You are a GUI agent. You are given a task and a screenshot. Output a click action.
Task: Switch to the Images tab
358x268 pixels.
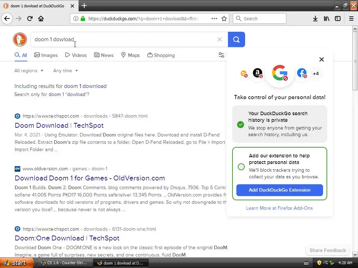[46, 55]
